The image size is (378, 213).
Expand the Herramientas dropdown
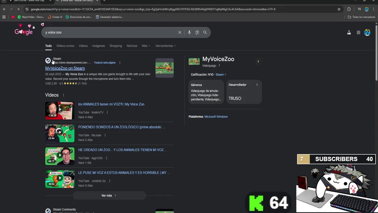coord(166,46)
